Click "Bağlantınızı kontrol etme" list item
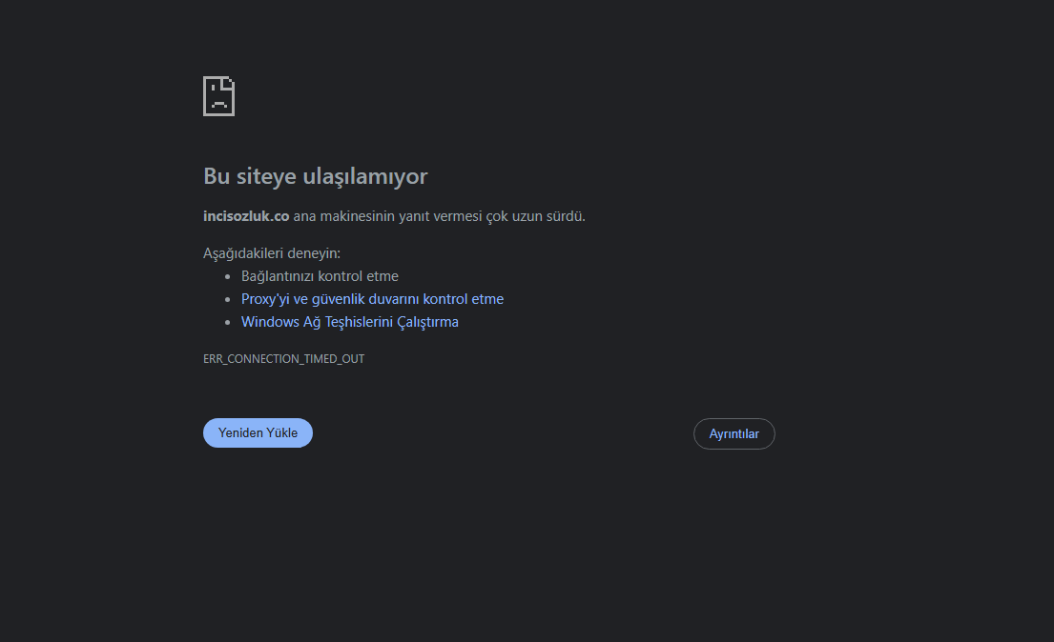 (320, 276)
